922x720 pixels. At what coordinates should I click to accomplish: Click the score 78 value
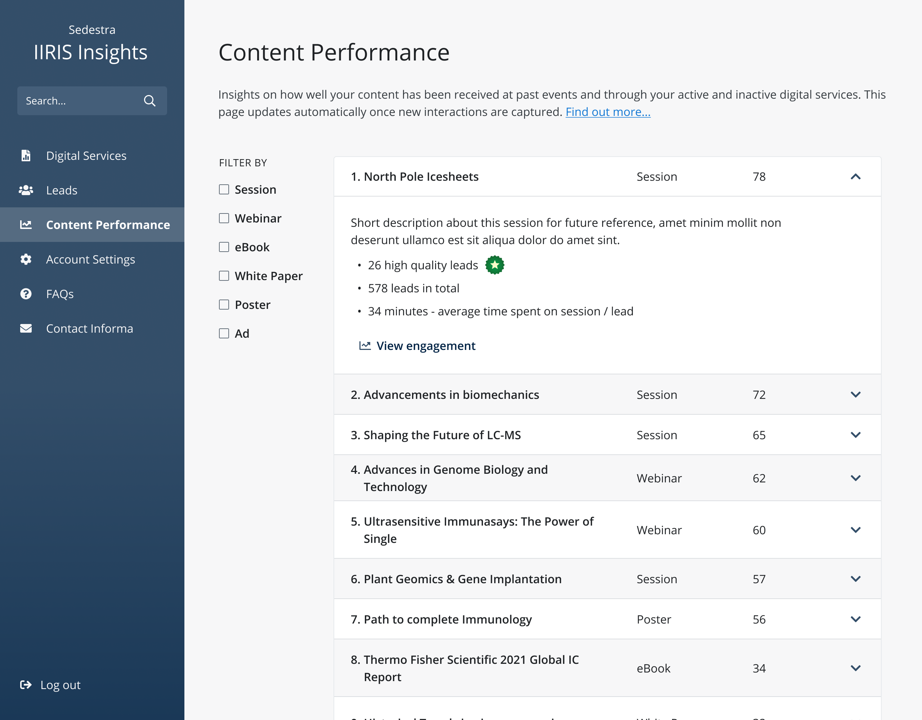759,176
